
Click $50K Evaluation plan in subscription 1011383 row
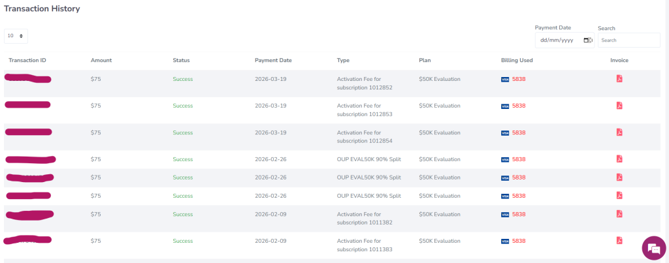click(x=440, y=241)
